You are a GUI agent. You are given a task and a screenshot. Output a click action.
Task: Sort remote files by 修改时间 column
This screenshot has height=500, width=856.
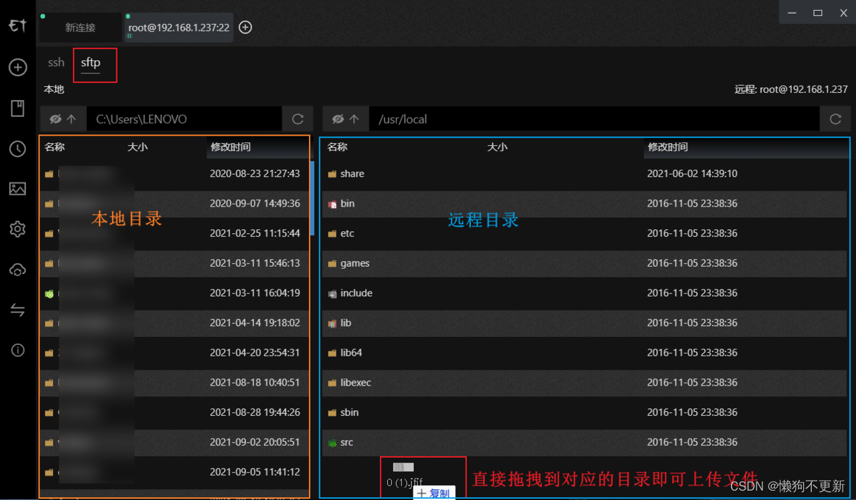pos(667,147)
